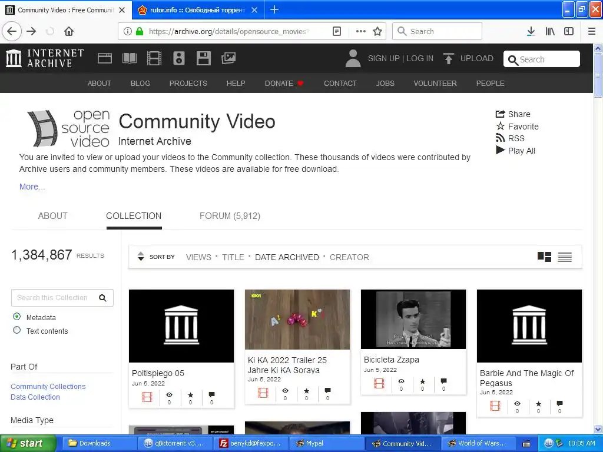Go to browser home page icon
The width and height of the screenshot is (603, 452).
pyautogui.click(x=69, y=31)
